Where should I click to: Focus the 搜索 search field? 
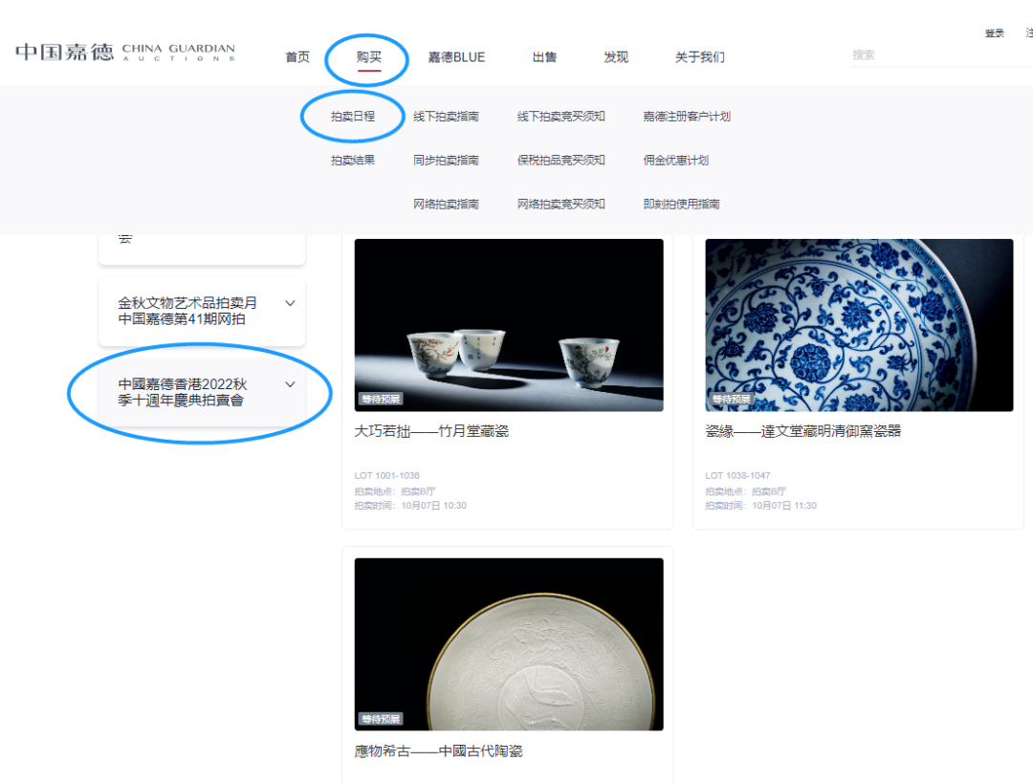point(942,55)
